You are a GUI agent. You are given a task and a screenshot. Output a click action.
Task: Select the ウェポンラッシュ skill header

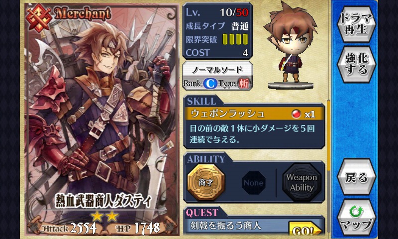[255, 114]
